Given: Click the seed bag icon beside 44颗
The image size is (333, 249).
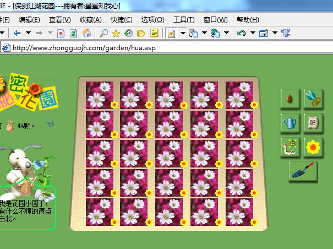Looking at the screenshot, I should pos(10,126).
